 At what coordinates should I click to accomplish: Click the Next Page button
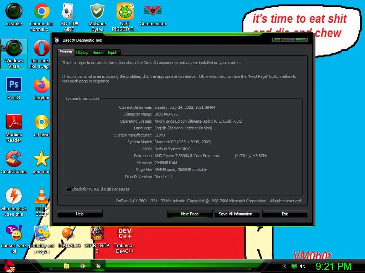190,214
